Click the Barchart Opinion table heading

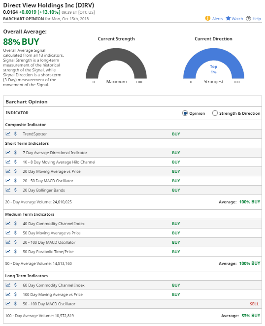pyautogui.click(x=27, y=102)
